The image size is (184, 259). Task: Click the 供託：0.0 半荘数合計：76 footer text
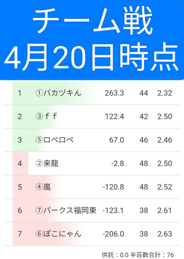(x=138, y=254)
